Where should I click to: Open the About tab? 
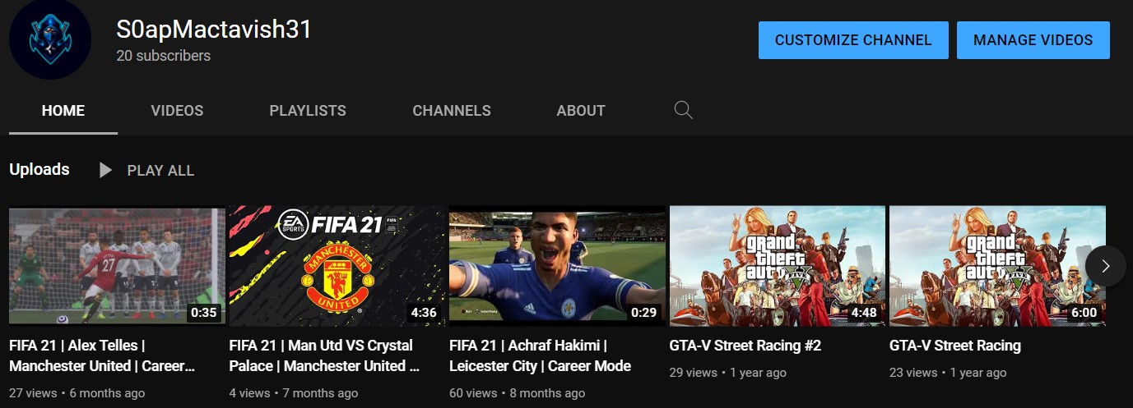coord(581,111)
